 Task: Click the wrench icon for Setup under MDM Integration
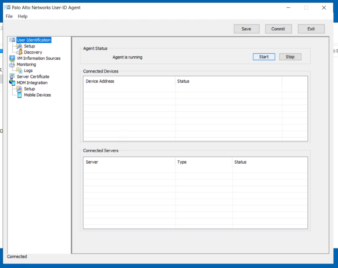[19, 89]
